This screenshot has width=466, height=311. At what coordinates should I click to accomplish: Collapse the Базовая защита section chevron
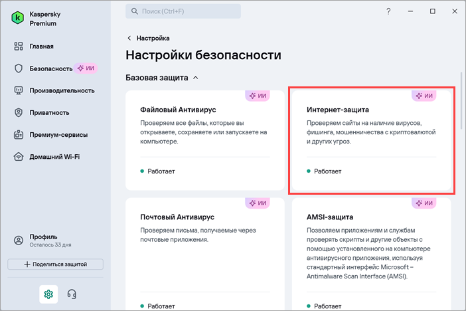(x=196, y=78)
